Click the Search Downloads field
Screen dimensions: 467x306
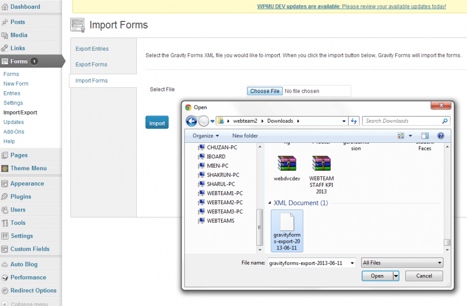click(x=403, y=121)
